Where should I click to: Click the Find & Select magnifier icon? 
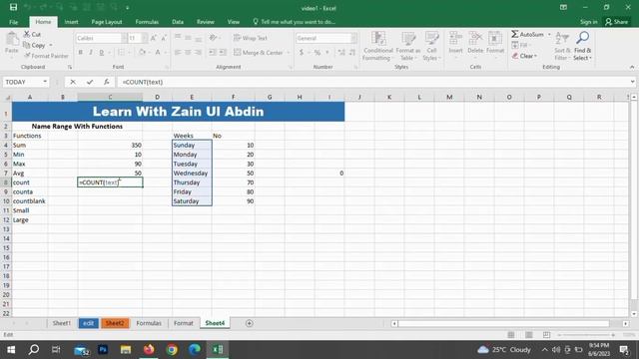tap(582, 38)
